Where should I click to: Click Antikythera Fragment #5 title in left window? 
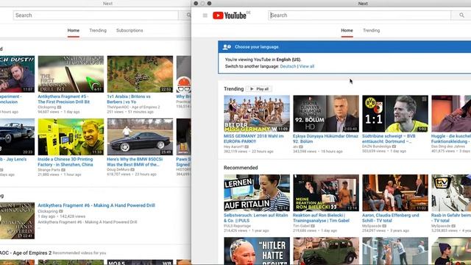(x=64, y=99)
